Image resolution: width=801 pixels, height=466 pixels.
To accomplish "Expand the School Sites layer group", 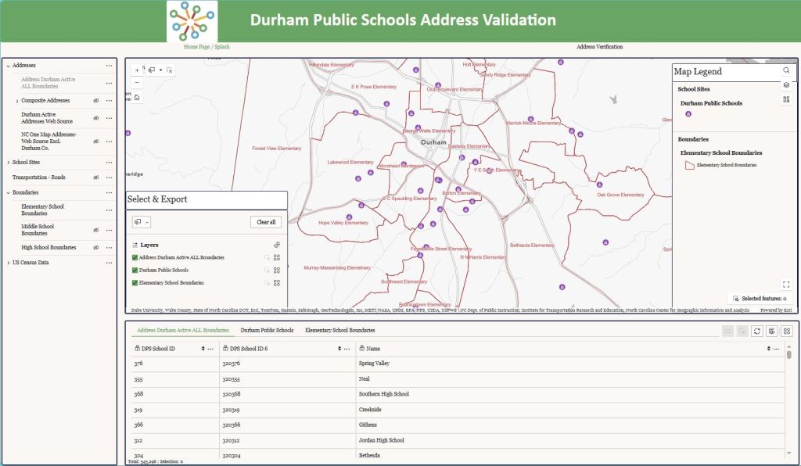I will pyautogui.click(x=8, y=162).
